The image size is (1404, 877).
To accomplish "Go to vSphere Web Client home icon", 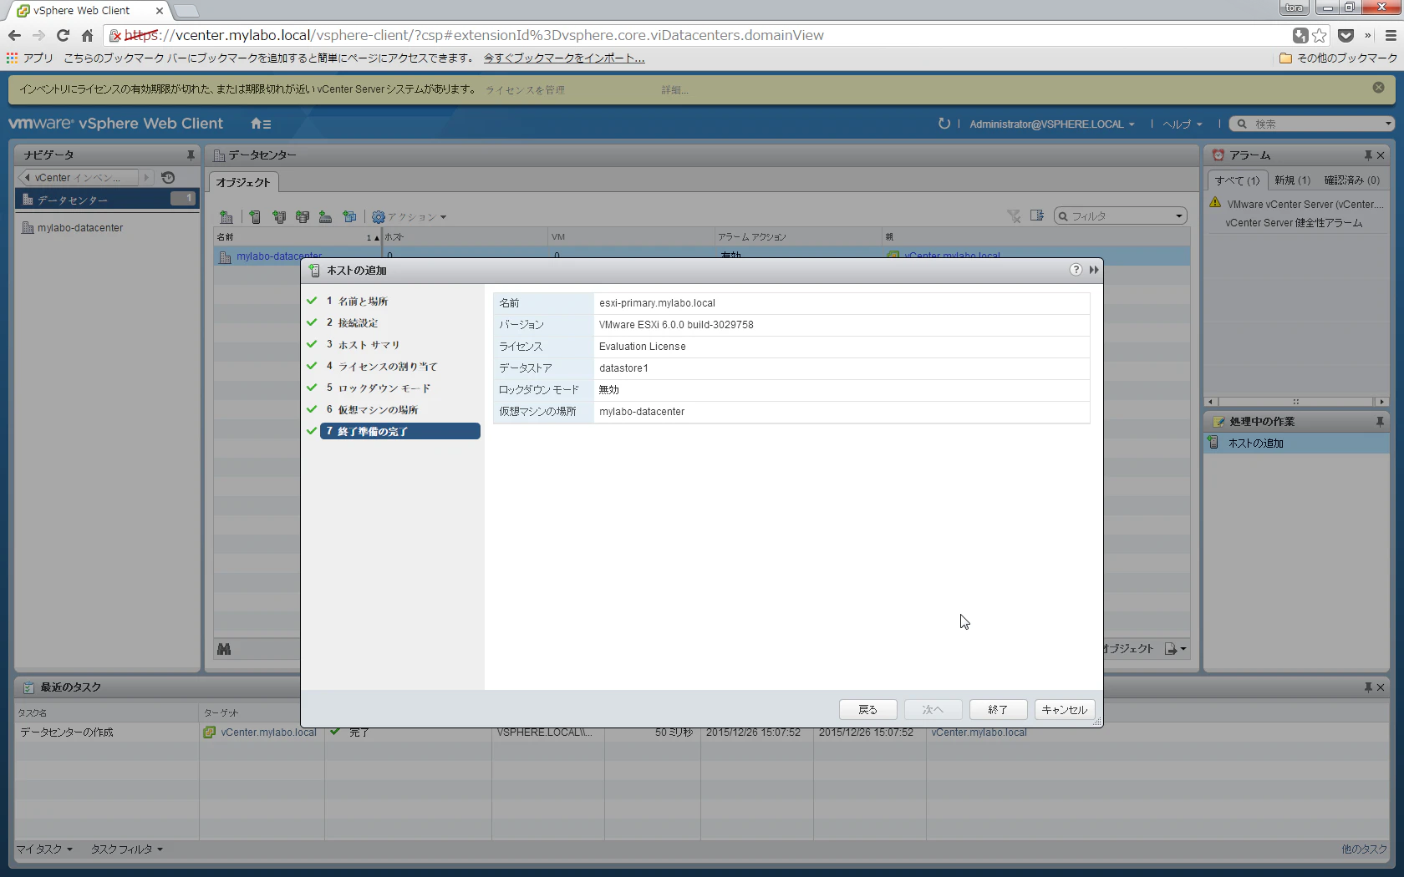I will click(261, 124).
